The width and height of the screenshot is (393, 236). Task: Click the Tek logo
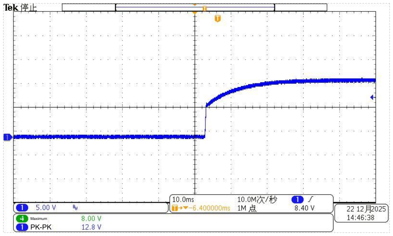pos(11,8)
